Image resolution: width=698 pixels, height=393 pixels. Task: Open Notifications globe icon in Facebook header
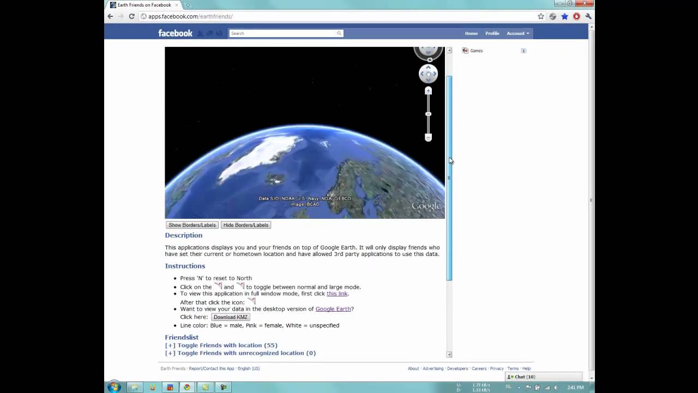pyautogui.click(x=219, y=33)
